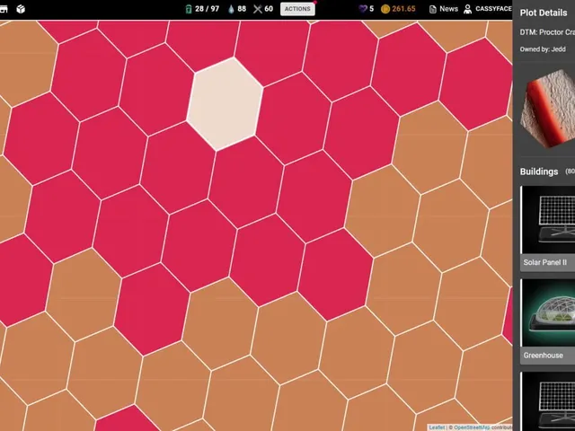Click the Buildings section heading

(x=539, y=172)
